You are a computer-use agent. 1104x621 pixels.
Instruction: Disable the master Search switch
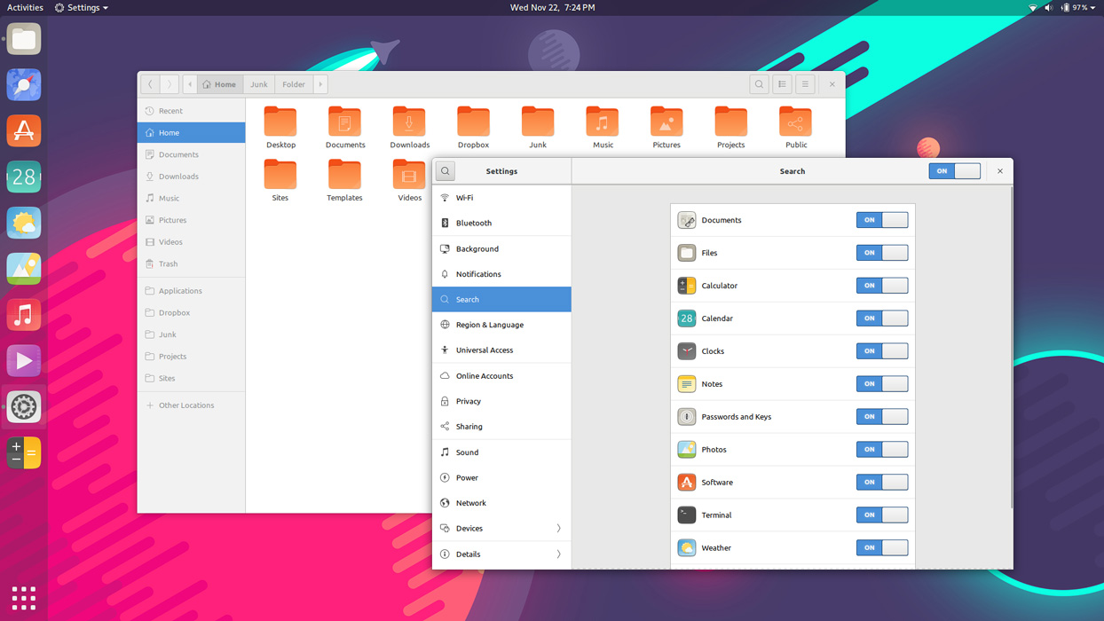tap(955, 170)
